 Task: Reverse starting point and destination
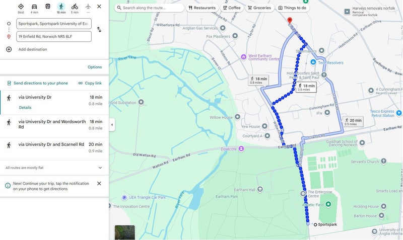(99, 30)
